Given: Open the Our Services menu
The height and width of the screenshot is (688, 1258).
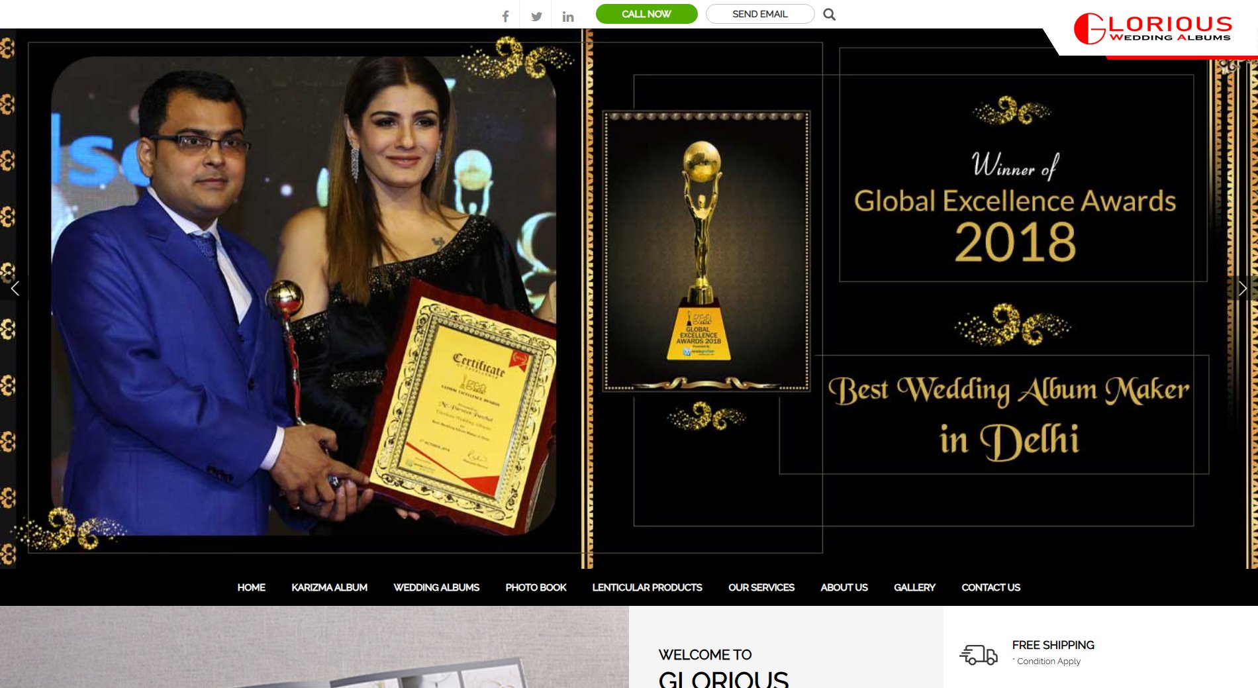Looking at the screenshot, I should click(x=761, y=587).
